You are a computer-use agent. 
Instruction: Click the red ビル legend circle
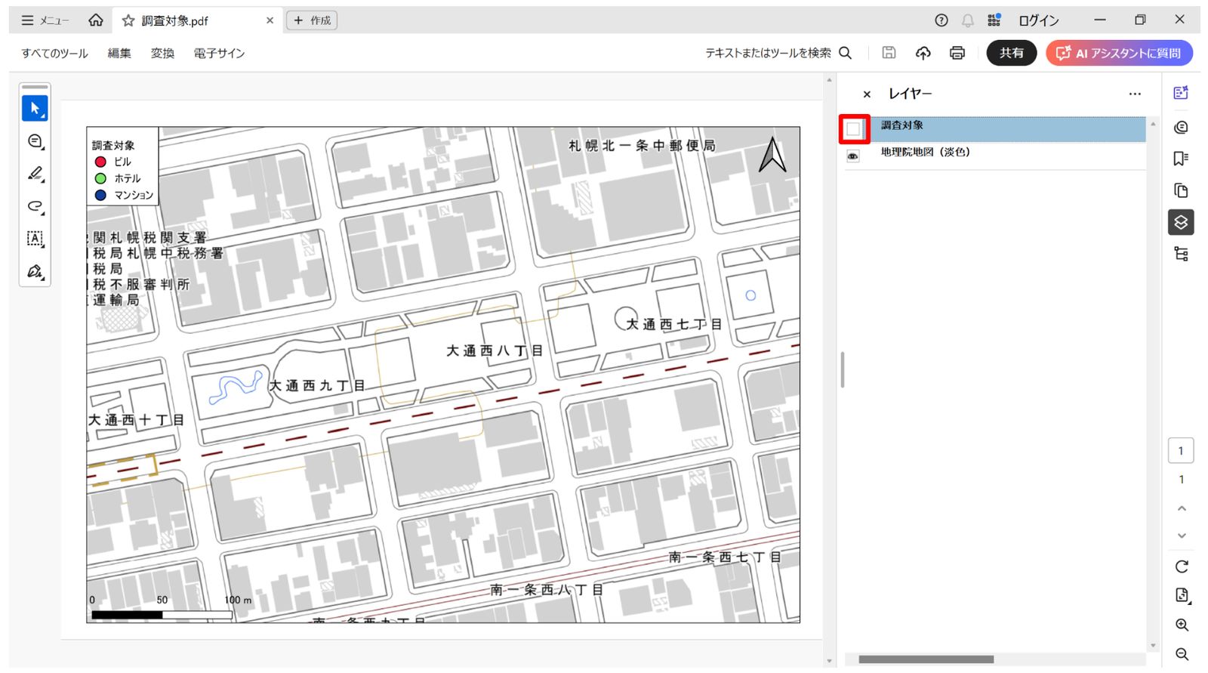(100, 162)
